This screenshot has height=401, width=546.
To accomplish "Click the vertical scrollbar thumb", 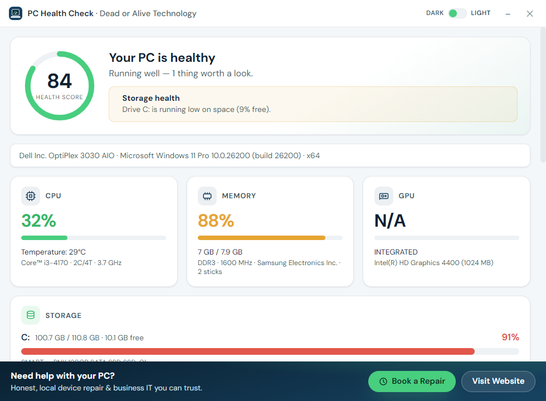I will point(543,95).
